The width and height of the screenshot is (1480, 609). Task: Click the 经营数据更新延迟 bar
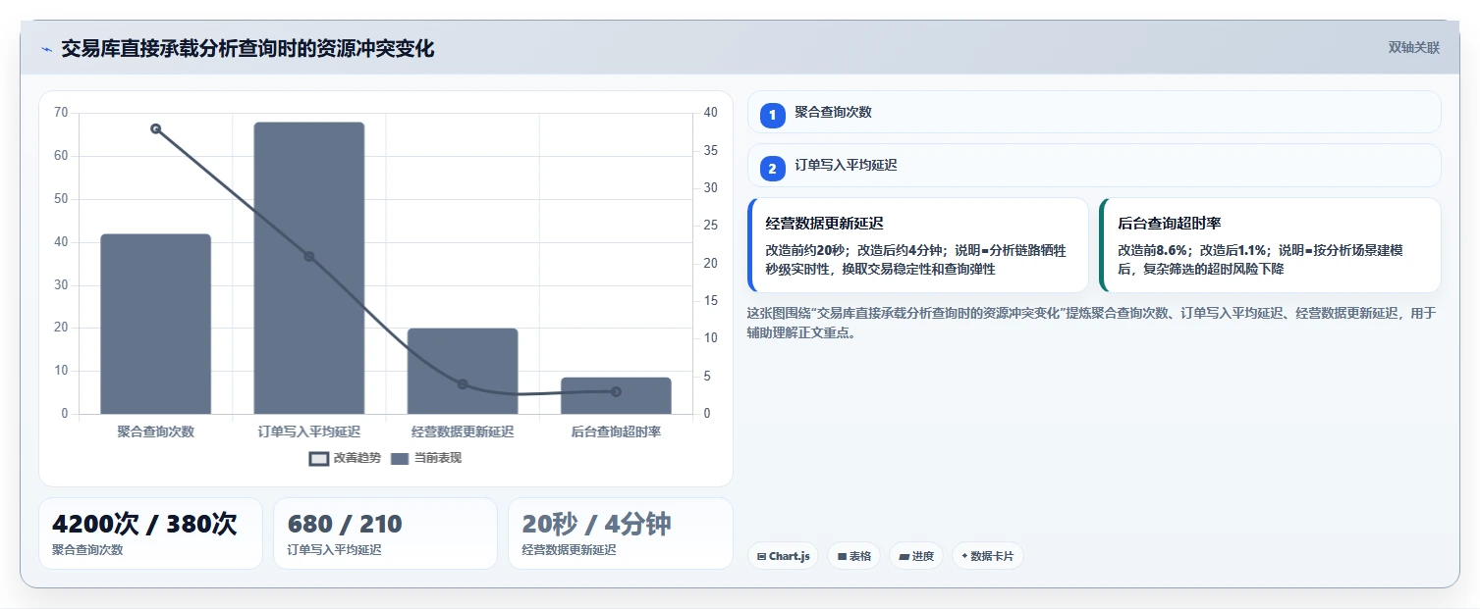click(463, 371)
